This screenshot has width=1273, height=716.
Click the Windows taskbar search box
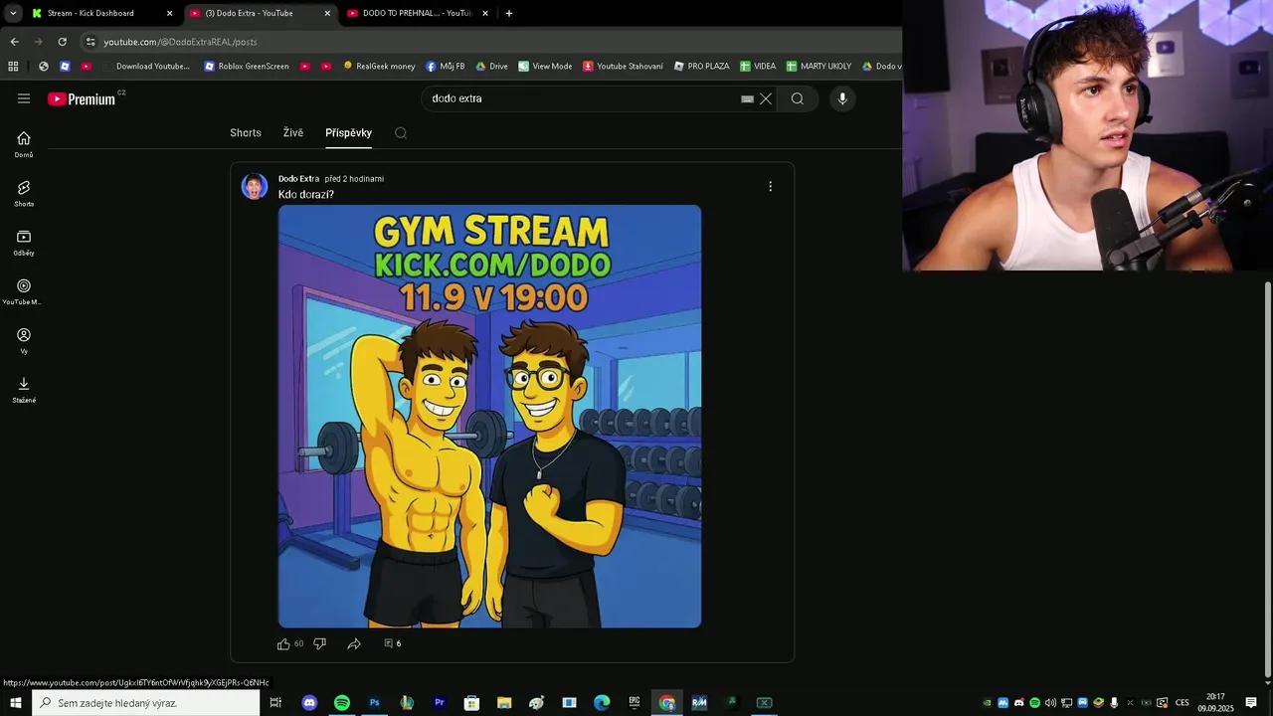click(146, 703)
